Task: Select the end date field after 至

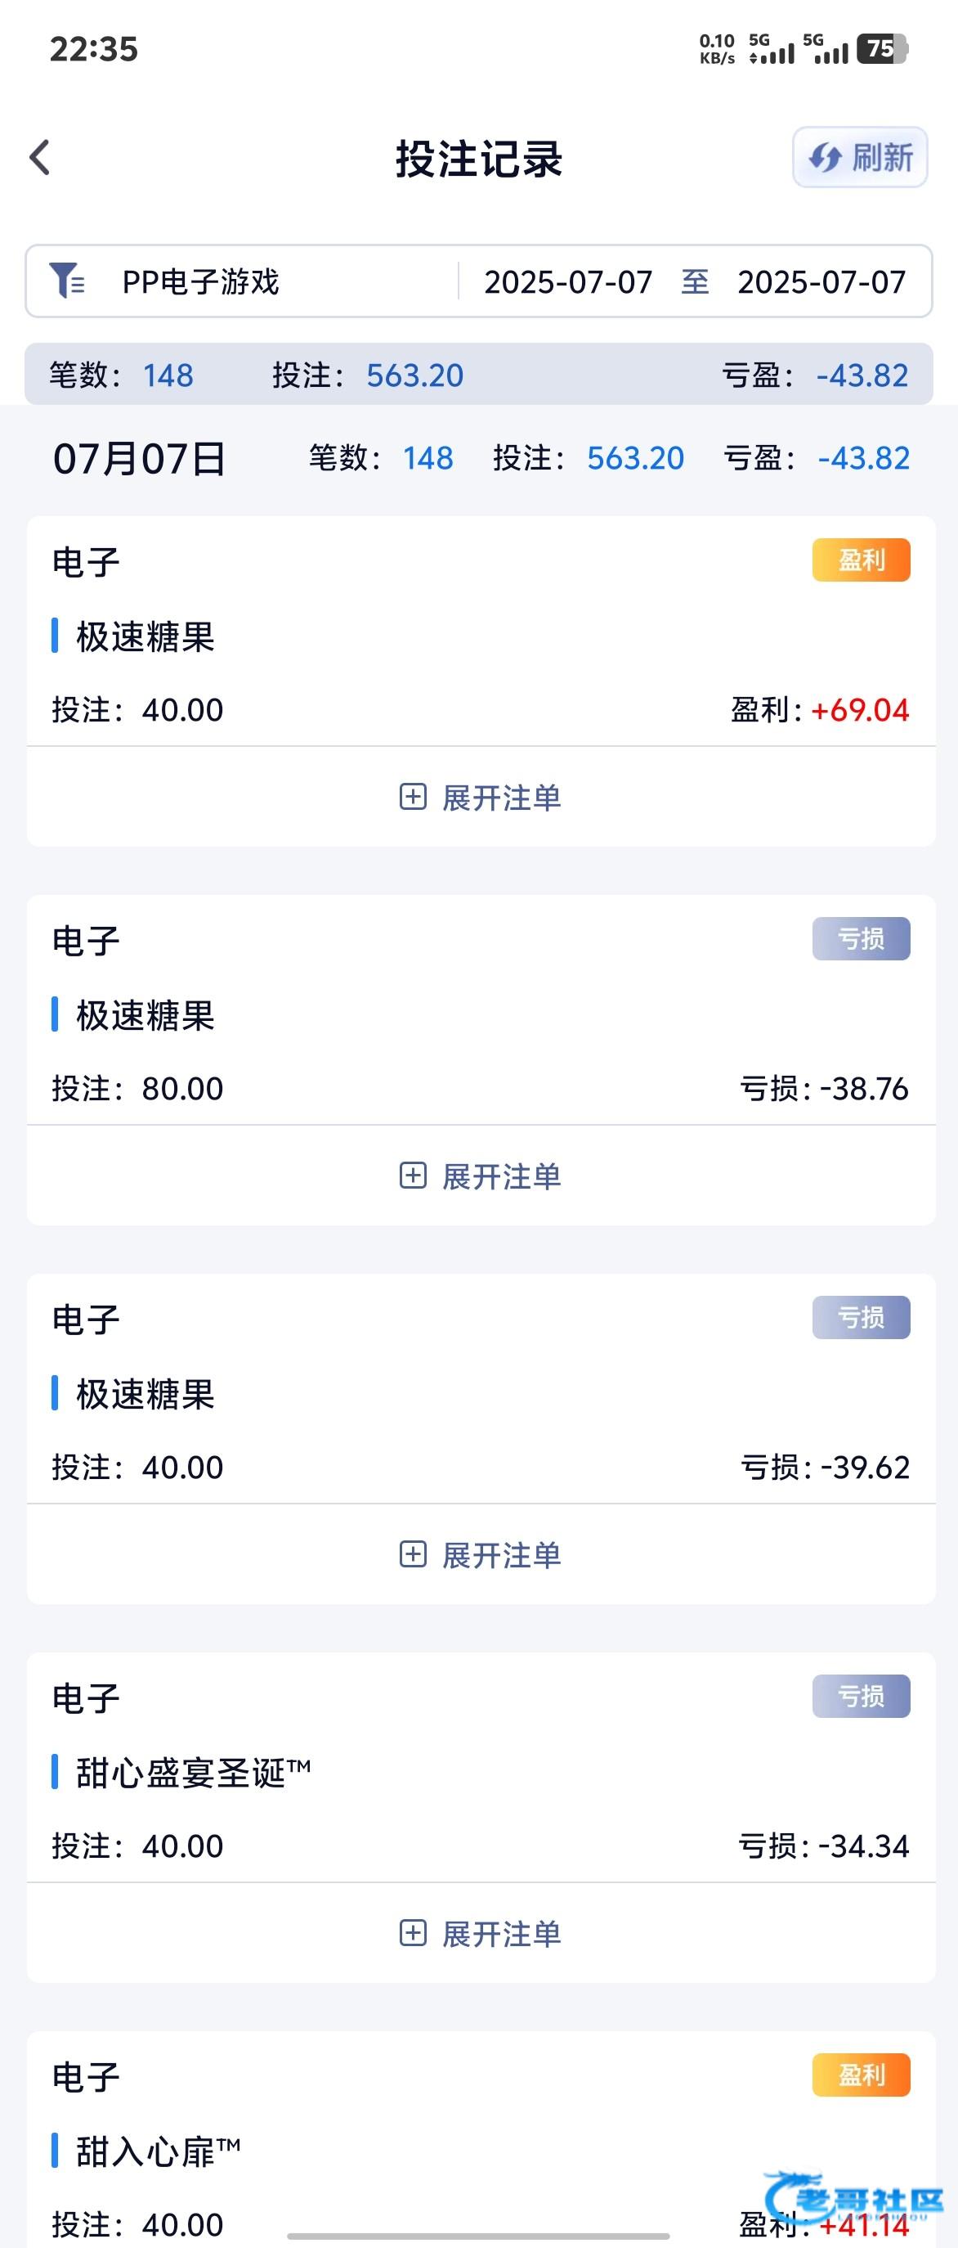Action: point(821,282)
